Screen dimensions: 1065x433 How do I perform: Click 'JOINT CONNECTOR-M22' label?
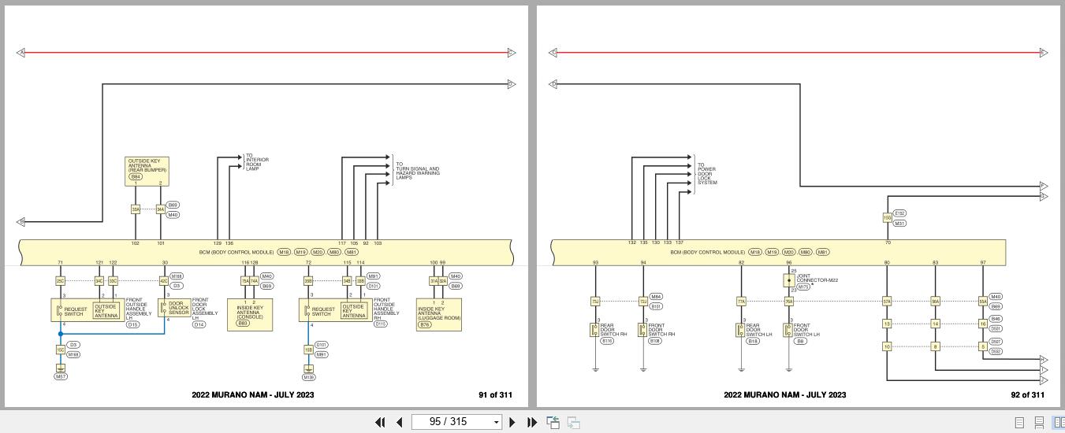817,278
